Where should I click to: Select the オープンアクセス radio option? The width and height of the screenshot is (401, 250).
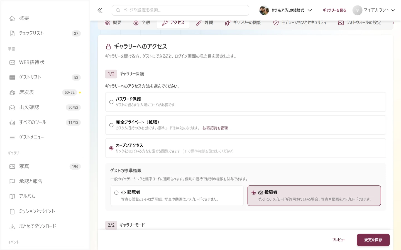(111, 148)
